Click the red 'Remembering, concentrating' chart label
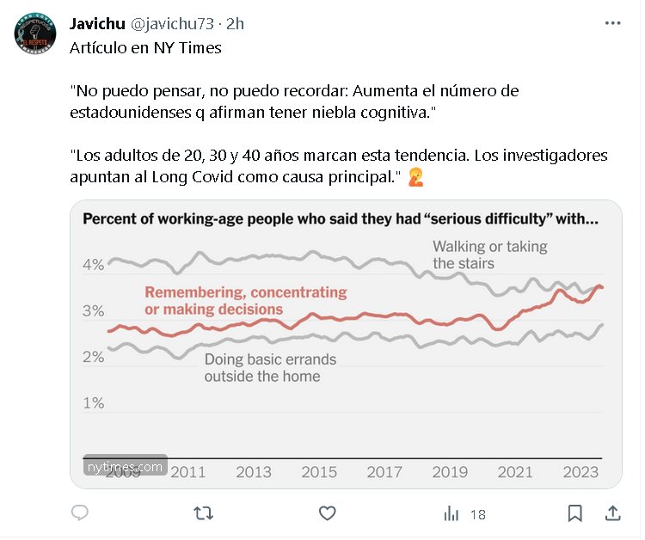This screenshot has height=540, width=645. (245, 301)
